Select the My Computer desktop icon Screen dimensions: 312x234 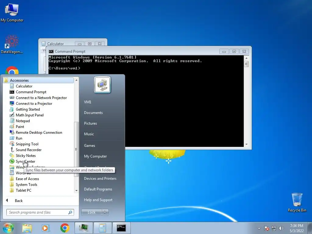coord(12,12)
